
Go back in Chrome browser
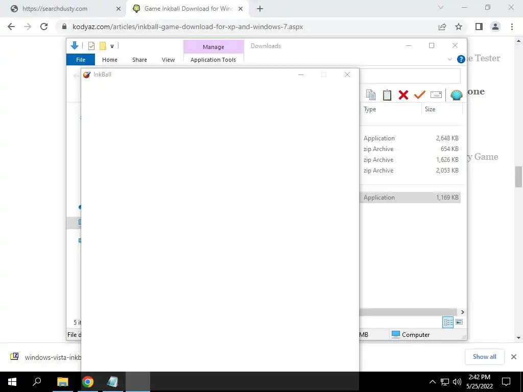click(x=11, y=27)
